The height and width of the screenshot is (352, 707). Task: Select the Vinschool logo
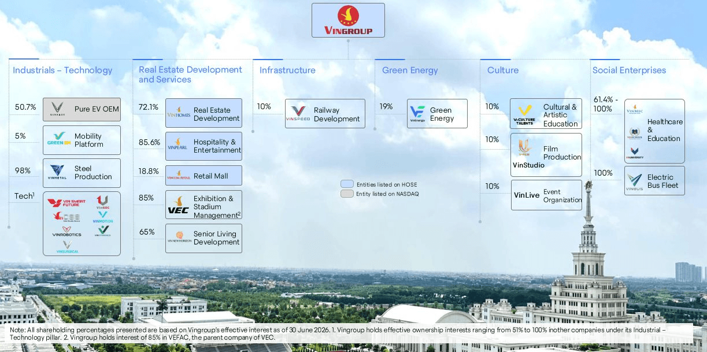(635, 132)
